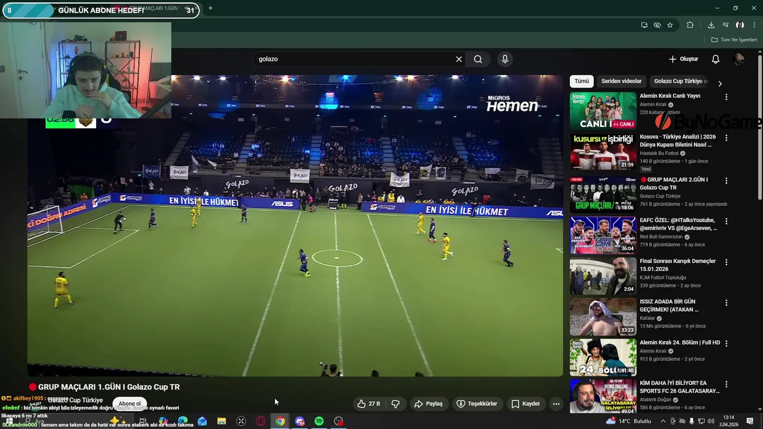Screen dimensions: 763x429
Task: Open the YouTube account avatar menu
Action: coord(739,59)
